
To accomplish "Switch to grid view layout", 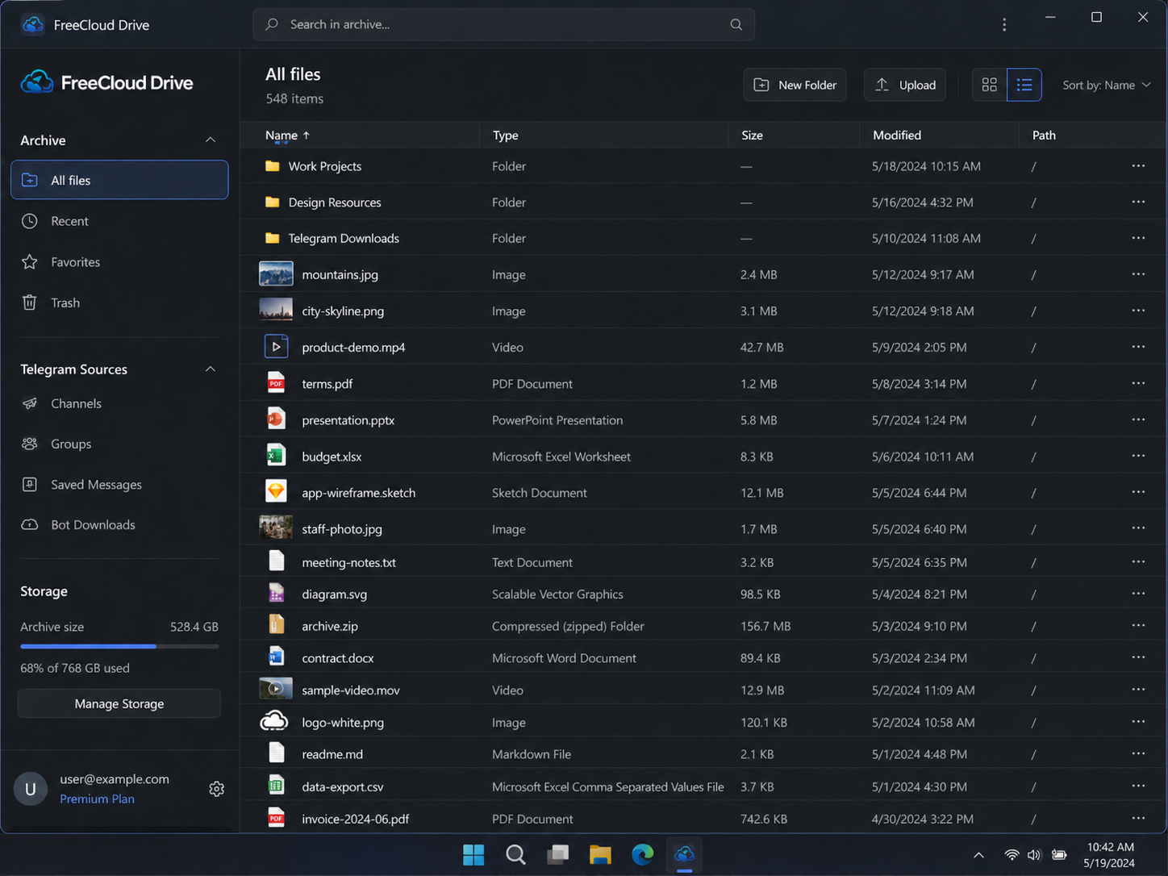I will point(990,85).
